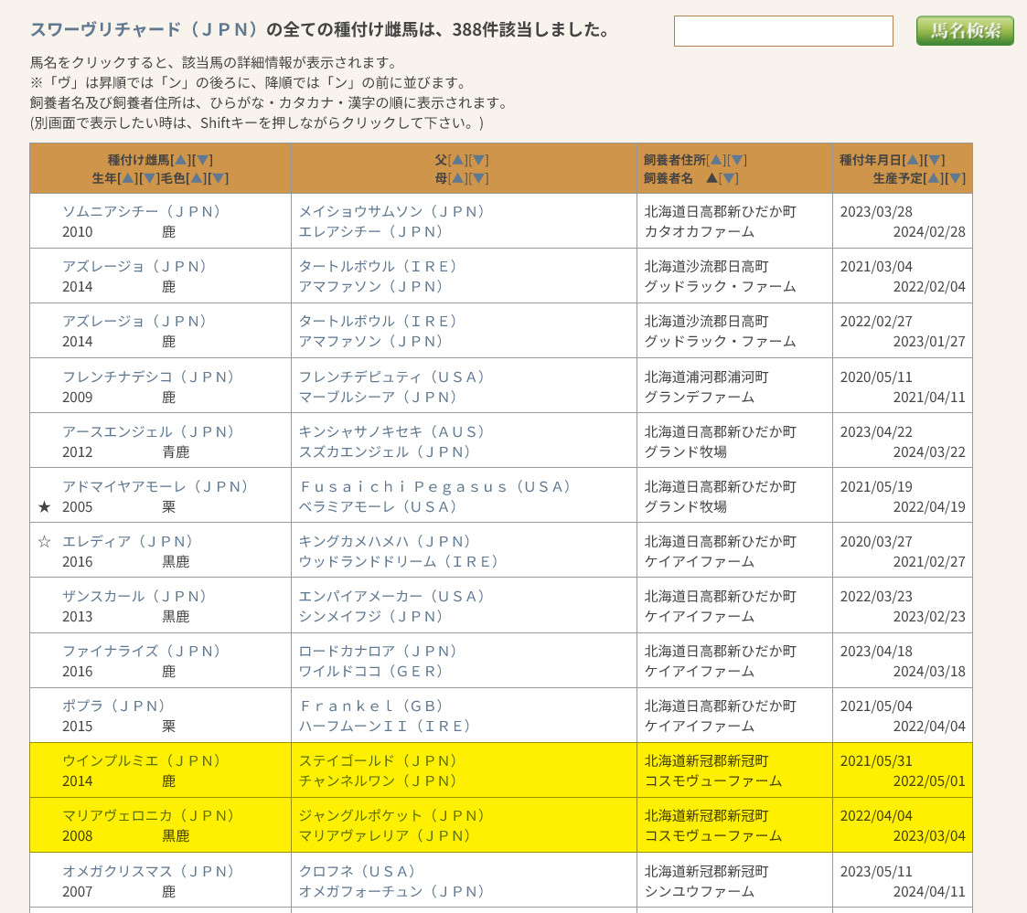Sort 種付年月日 descending with ▼ arrow
The image size is (1027, 913).
936,160
